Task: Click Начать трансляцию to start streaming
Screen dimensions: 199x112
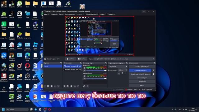Action: [142, 67]
